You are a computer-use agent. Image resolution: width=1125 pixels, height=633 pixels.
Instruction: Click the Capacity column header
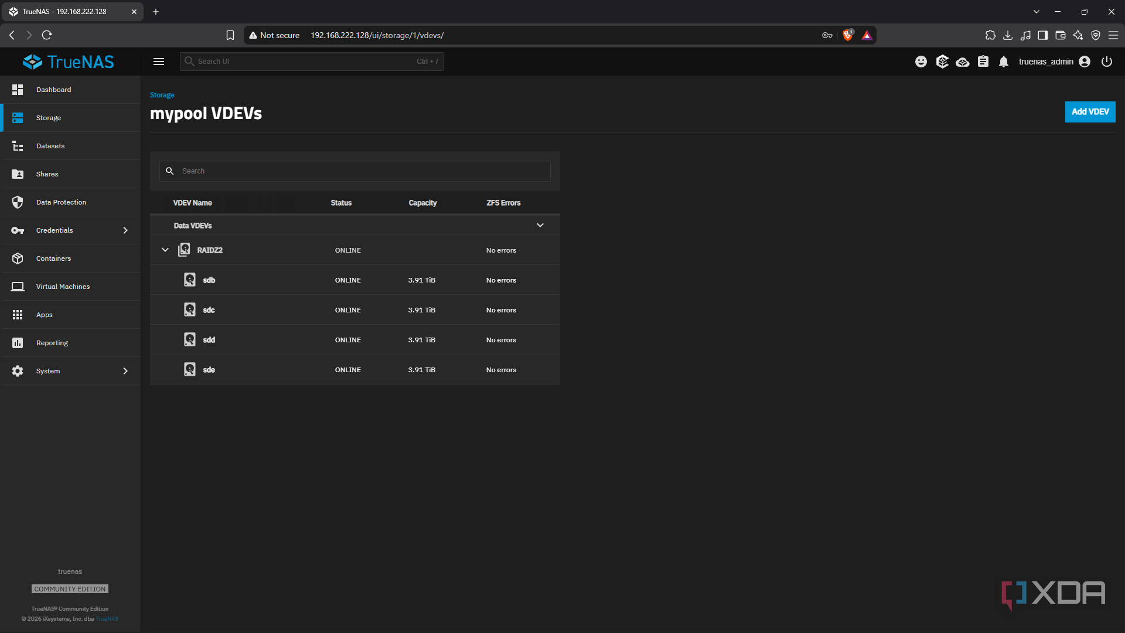[x=423, y=203]
